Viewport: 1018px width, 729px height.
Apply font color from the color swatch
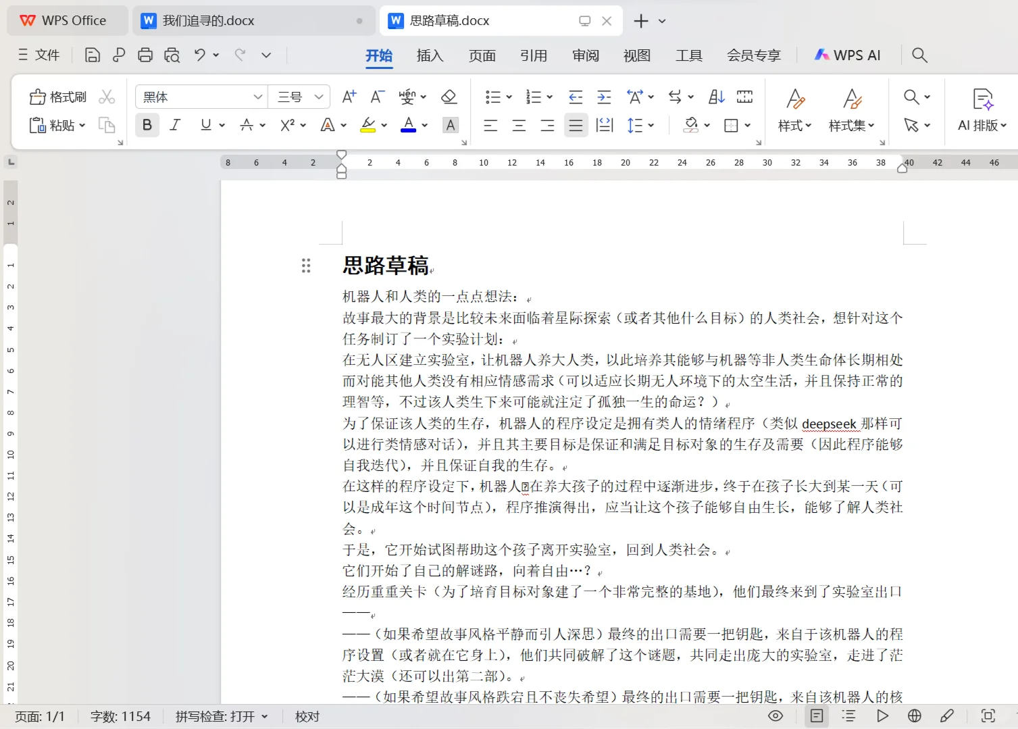pos(408,125)
